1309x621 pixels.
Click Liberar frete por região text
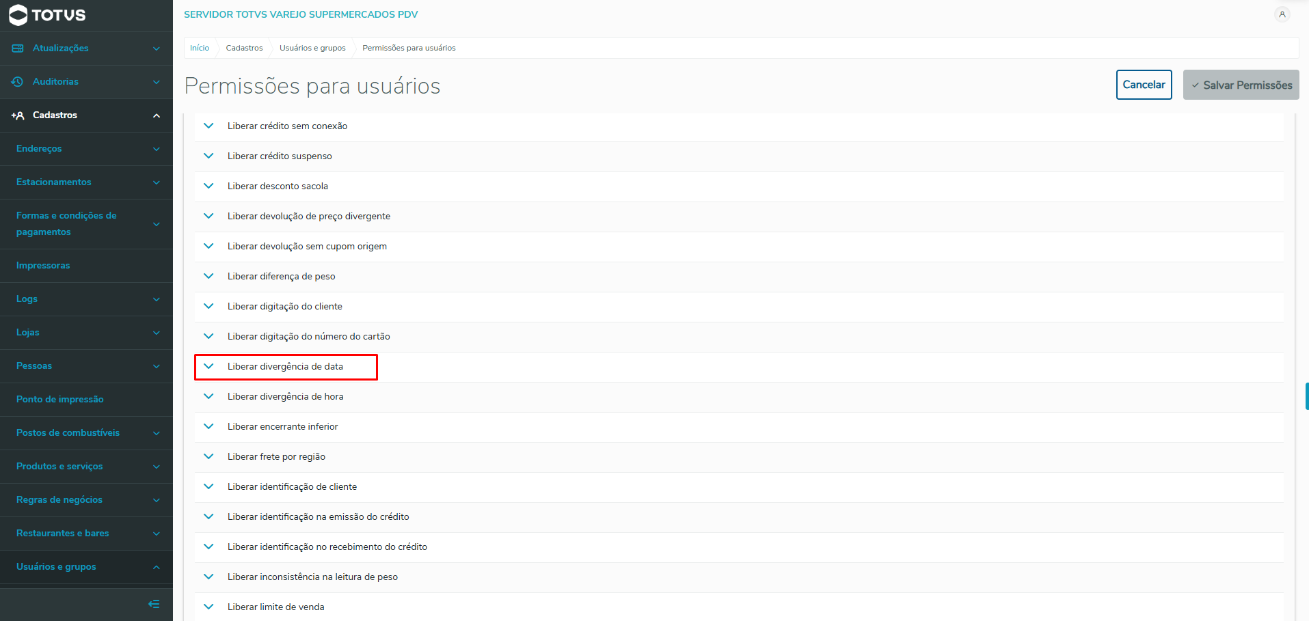pos(276,456)
